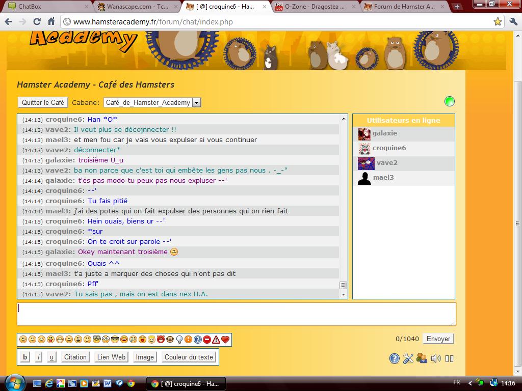Mute chat sounds with the speaker icon

pyautogui.click(x=435, y=358)
